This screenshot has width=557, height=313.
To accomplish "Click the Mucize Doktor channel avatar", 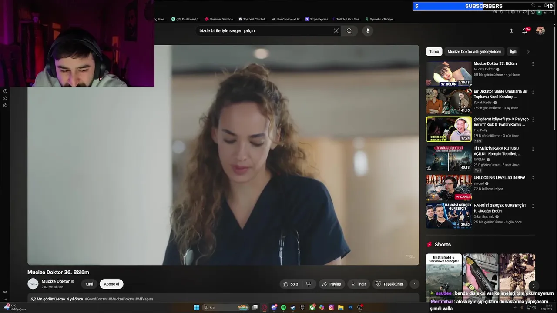I will pyautogui.click(x=33, y=284).
